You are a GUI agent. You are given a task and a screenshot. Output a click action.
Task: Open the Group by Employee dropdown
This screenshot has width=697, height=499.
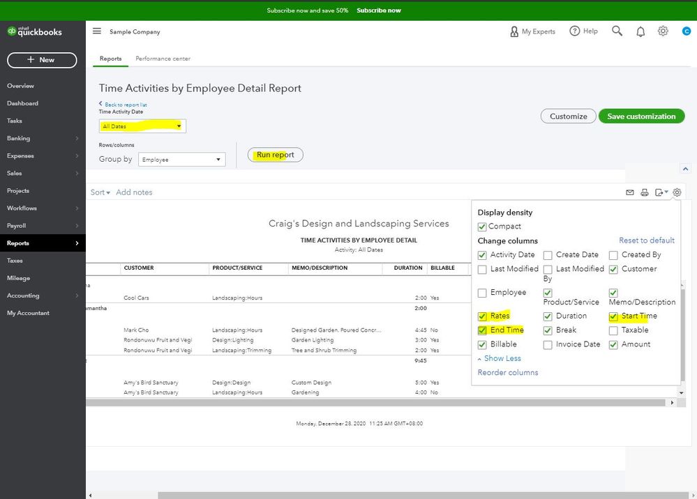181,160
